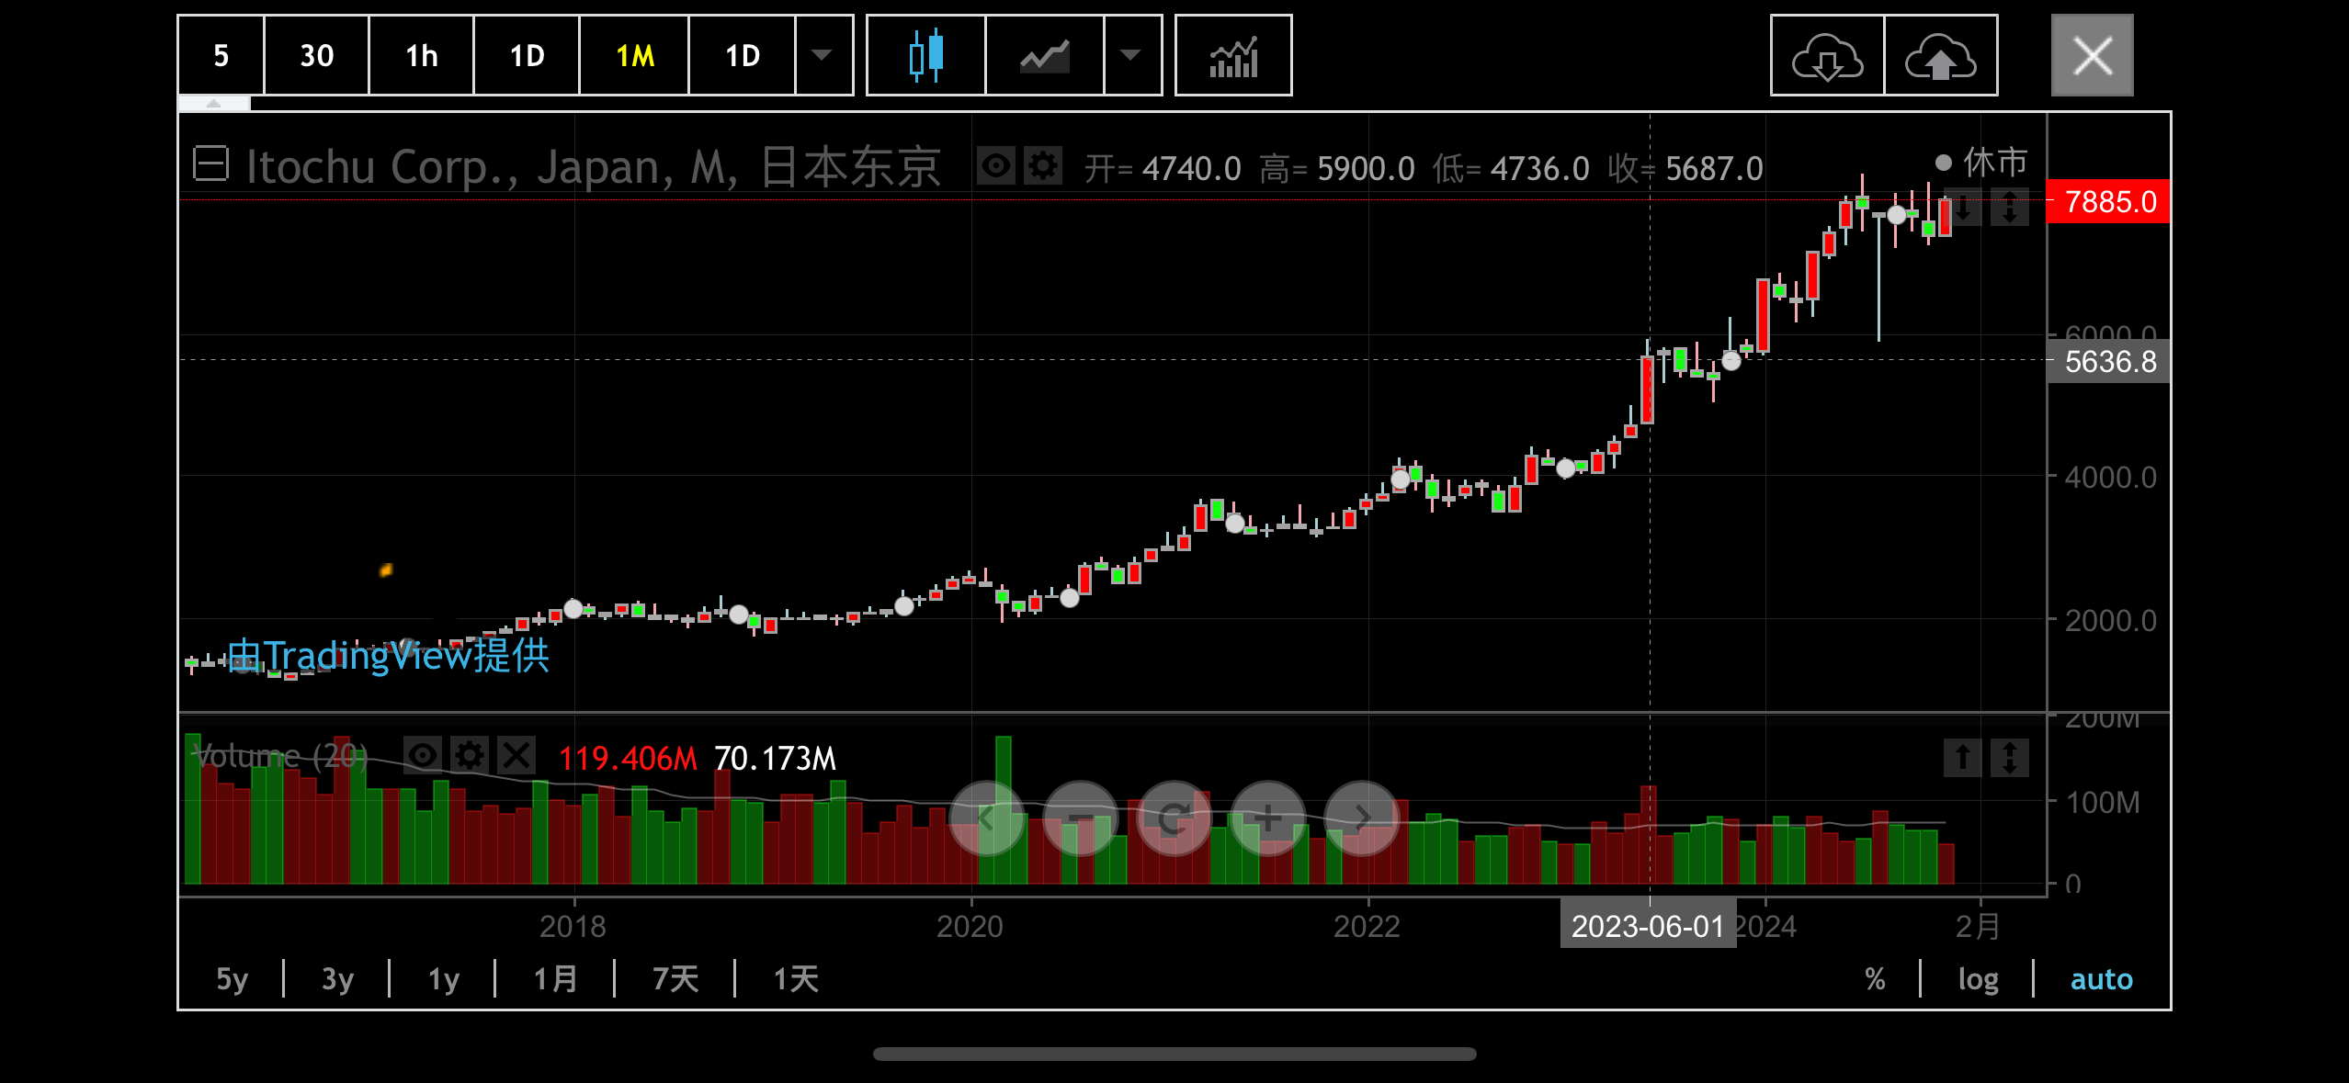
Task: Select the highlighted 1M timeframe
Action: (634, 55)
